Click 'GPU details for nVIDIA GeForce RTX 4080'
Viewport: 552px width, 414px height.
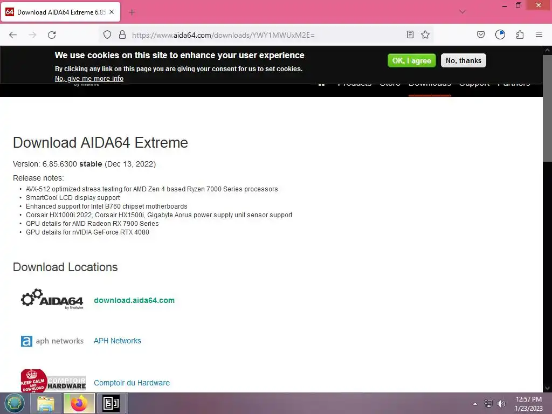coord(87,232)
